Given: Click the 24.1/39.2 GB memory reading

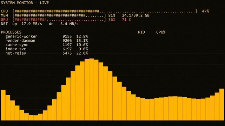Looking at the screenshot, I should (136, 15).
